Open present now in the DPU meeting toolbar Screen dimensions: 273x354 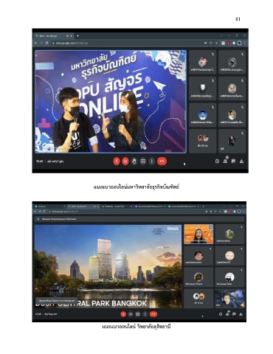click(x=143, y=162)
